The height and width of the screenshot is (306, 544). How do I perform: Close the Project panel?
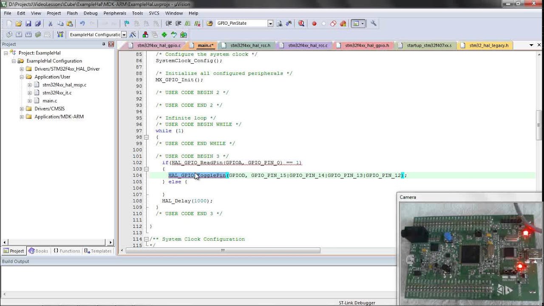click(x=111, y=44)
